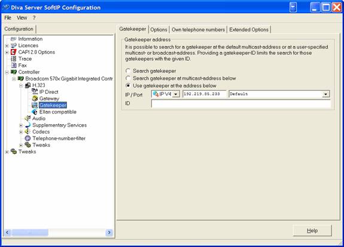Screen dimensions: 344x247
Task: Click the Licences tree icon
Action: pyautogui.click(x=14, y=45)
